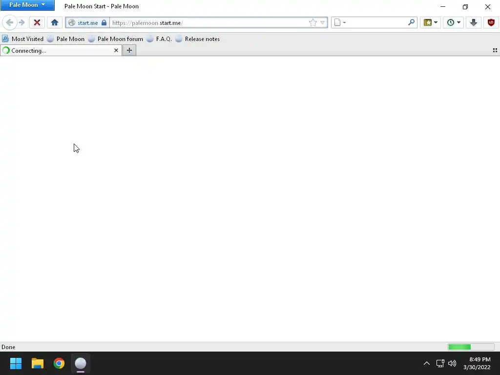
Task: Open the Most Visited bookmarks folder
Action: click(x=22, y=39)
